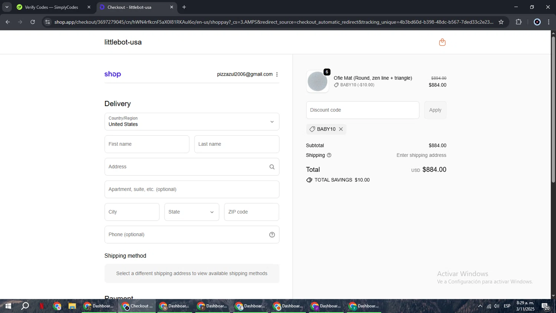Click the TOTAL SAVINGS $10.00 text
Viewport: 556px width, 313px height.
pyautogui.click(x=342, y=180)
